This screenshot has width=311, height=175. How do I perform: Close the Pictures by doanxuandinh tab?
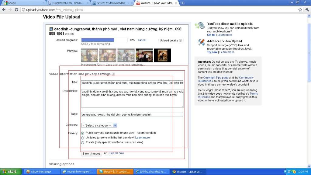(132, 3)
